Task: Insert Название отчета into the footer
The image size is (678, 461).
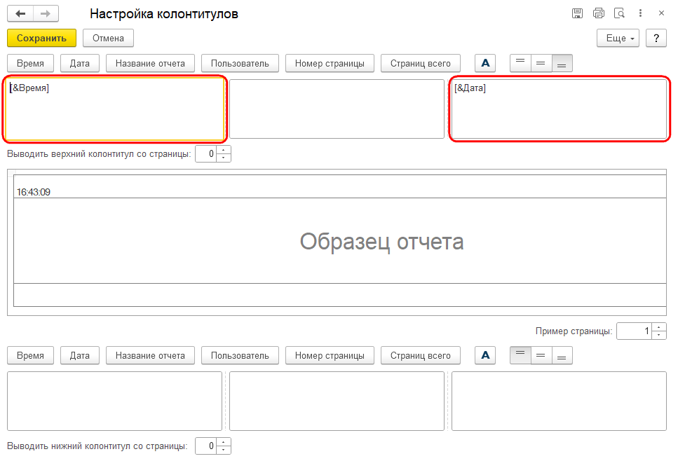Action: (x=150, y=356)
